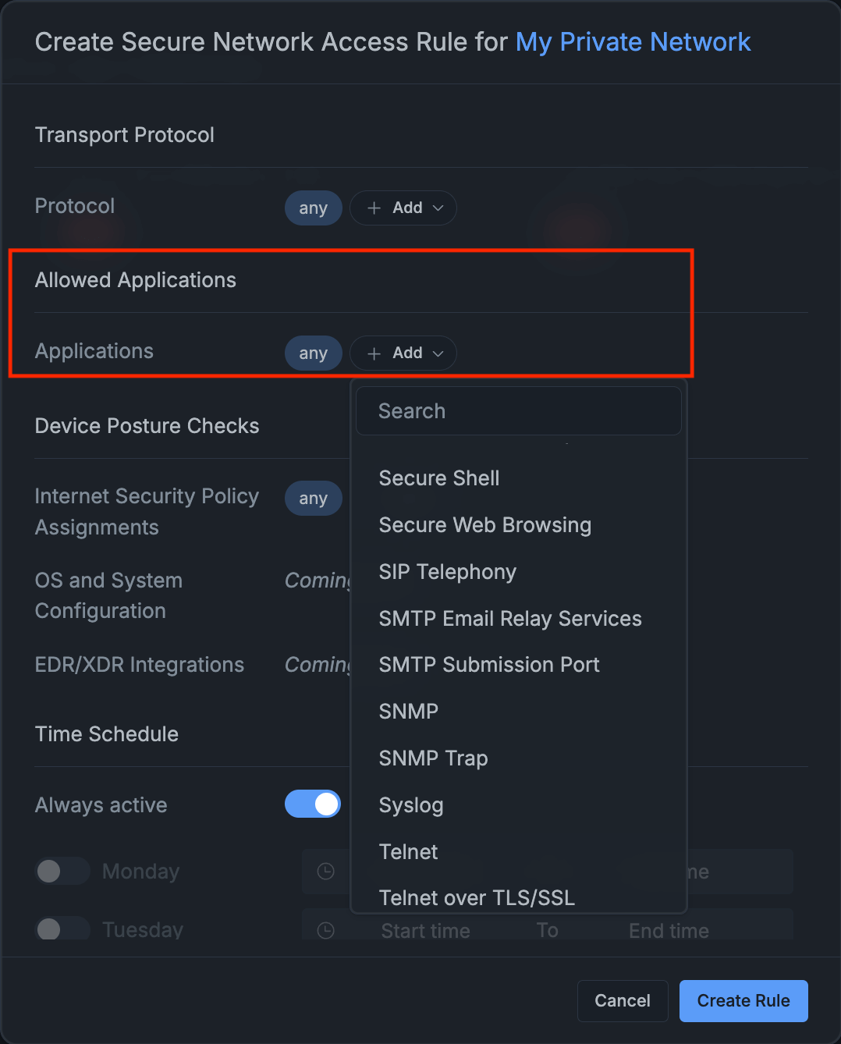Enable the Tuesday schedule toggle
Screen dimensions: 841x1044
(62, 929)
